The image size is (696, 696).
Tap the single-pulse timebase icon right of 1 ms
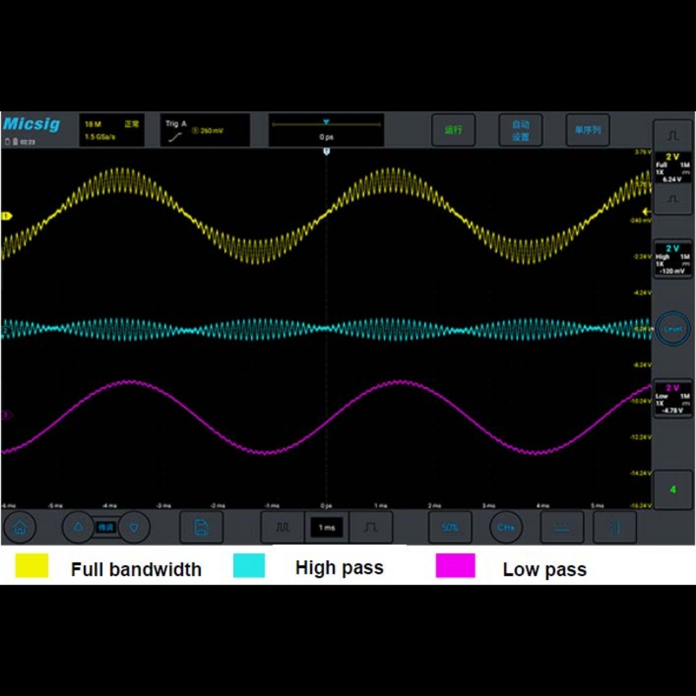coord(370,528)
